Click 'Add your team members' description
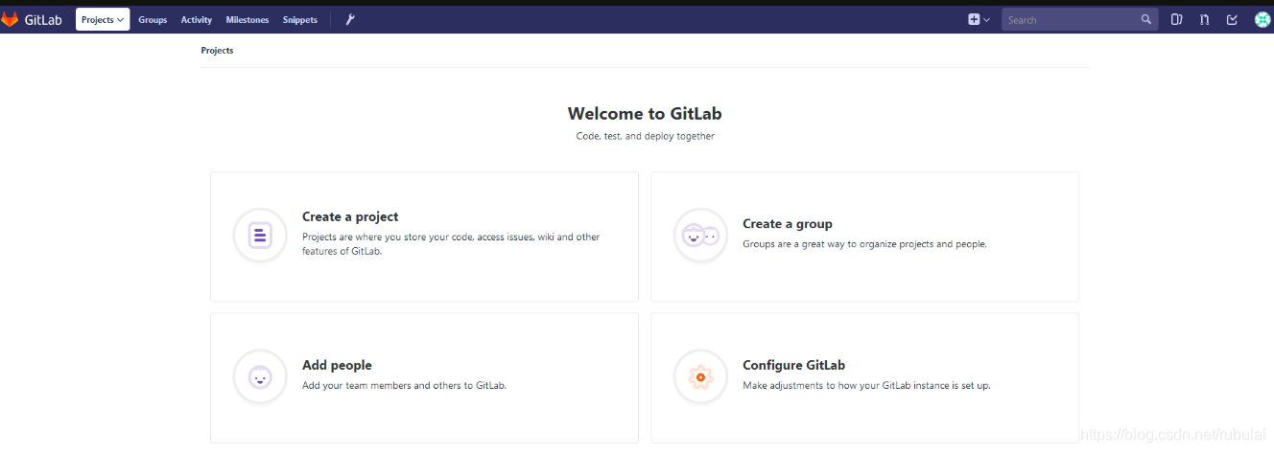This screenshot has height=452, width=1274. click(404, 386)
